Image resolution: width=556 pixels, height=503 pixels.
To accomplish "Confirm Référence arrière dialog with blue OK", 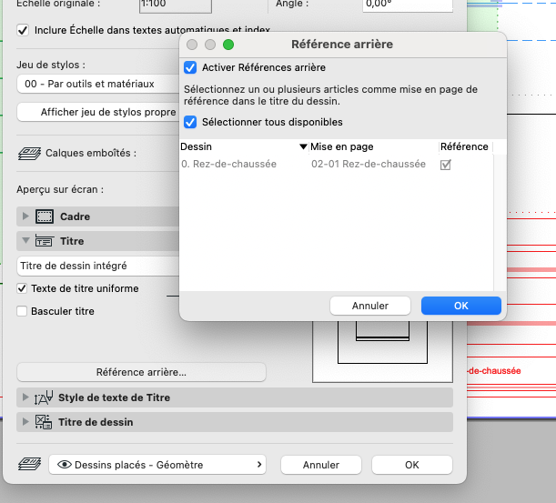I will 461,306.
